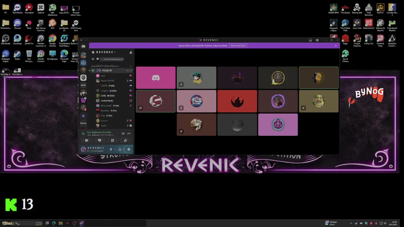Image resolution: width=404 pixels, height=227 pixels.
Task: Click 'Yeni Okunmamışlar' unread messages pill
Action: point(112,59)
